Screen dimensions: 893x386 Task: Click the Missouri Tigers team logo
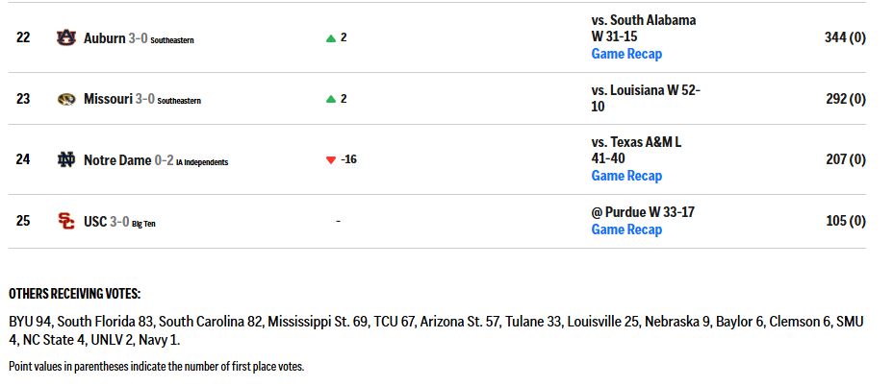coord(66,99)
